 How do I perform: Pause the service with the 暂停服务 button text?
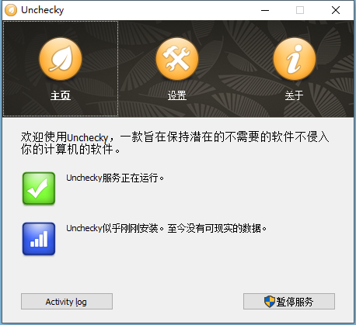pyautogui.click(x=295, y=302)
